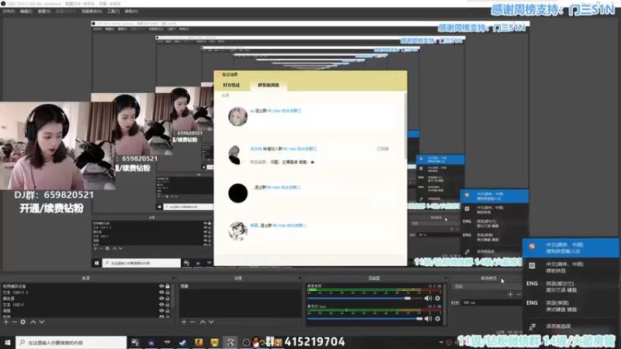Click first taskbar app icon after search

[x=135, y=342]
